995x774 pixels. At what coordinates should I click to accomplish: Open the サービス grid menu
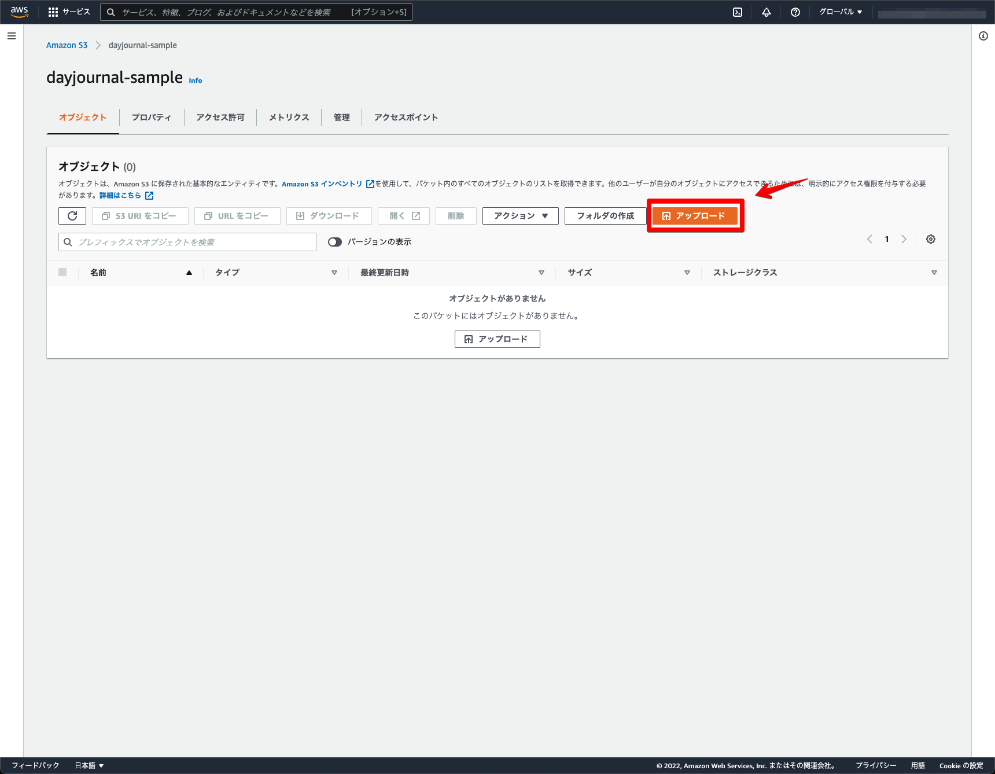coord(69,12)
